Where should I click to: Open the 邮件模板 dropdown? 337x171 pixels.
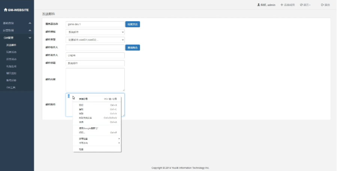click(95, 32)
